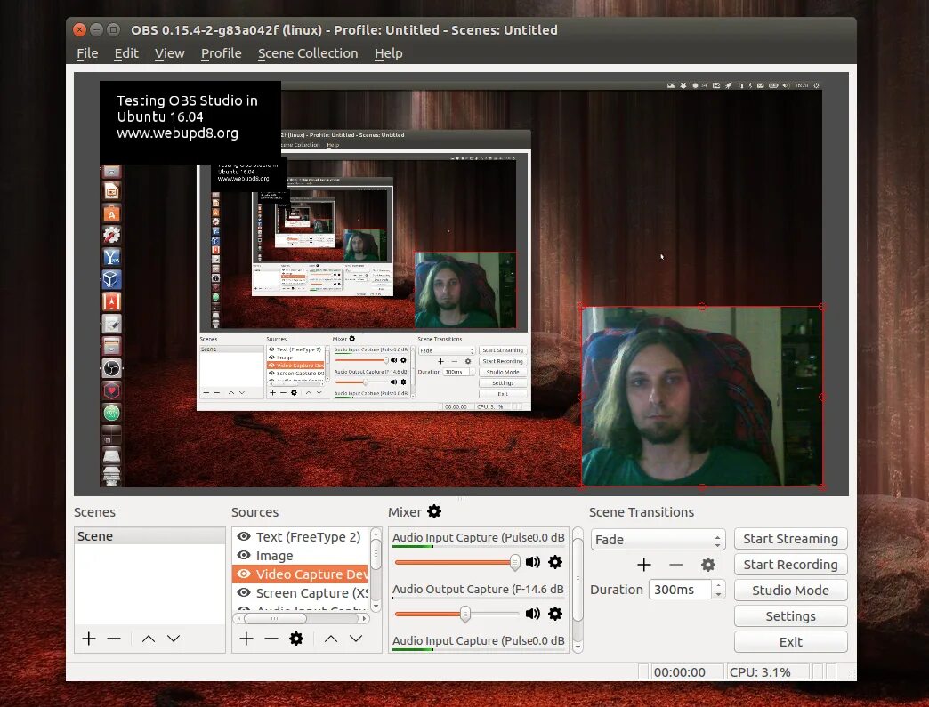Mute first Audio Input Capture speaker icon
This screenshot has height=707, width=929.
tap(533, 562)
